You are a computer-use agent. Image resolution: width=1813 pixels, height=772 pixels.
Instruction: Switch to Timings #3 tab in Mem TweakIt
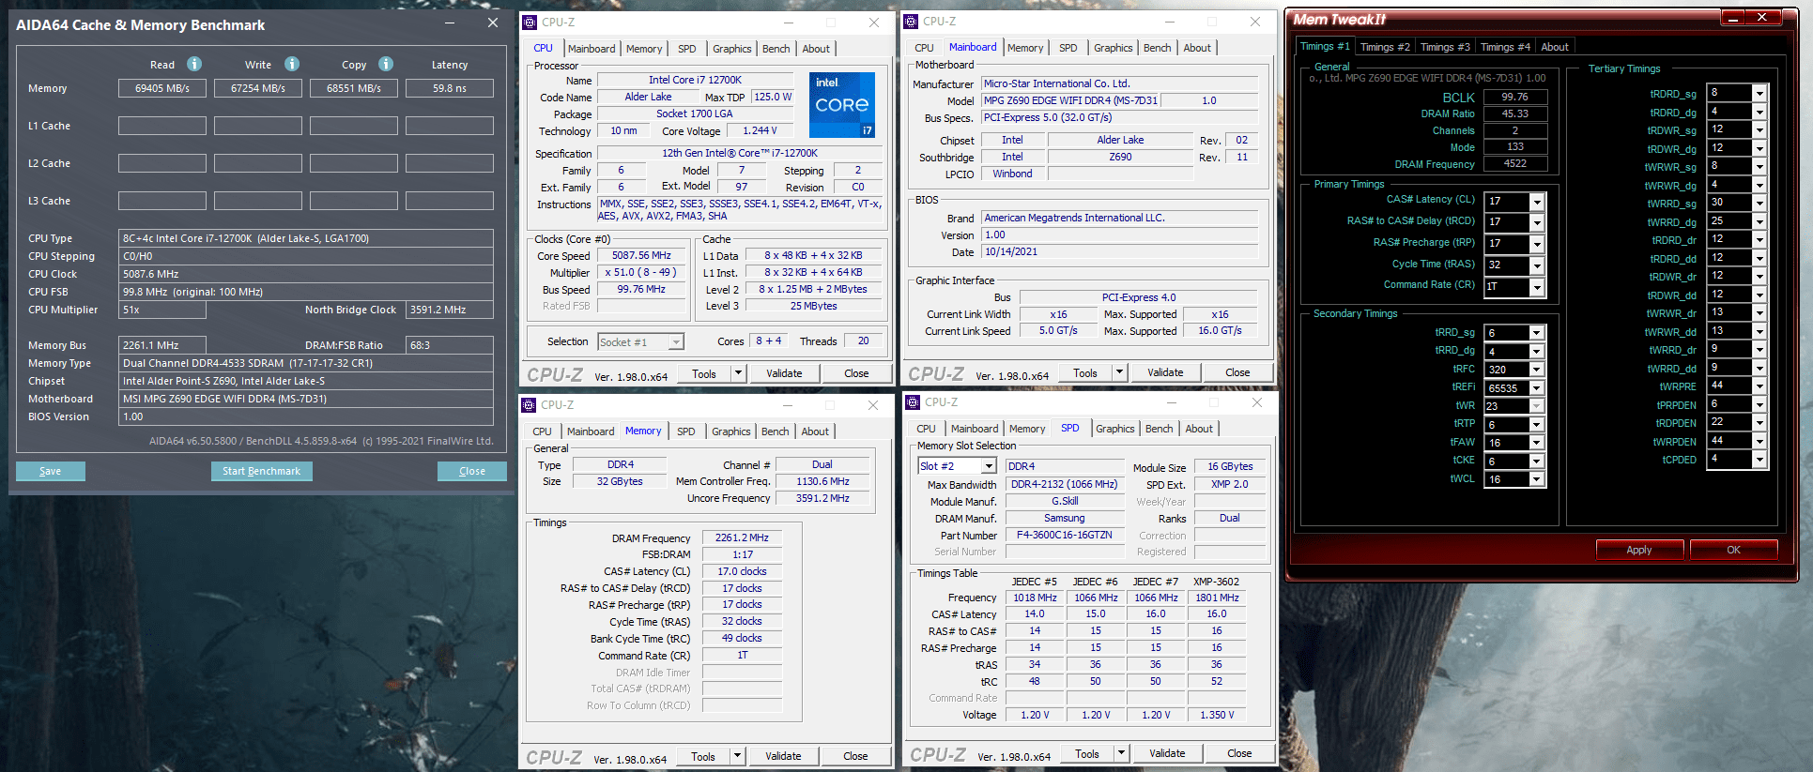coord(1445,47)
